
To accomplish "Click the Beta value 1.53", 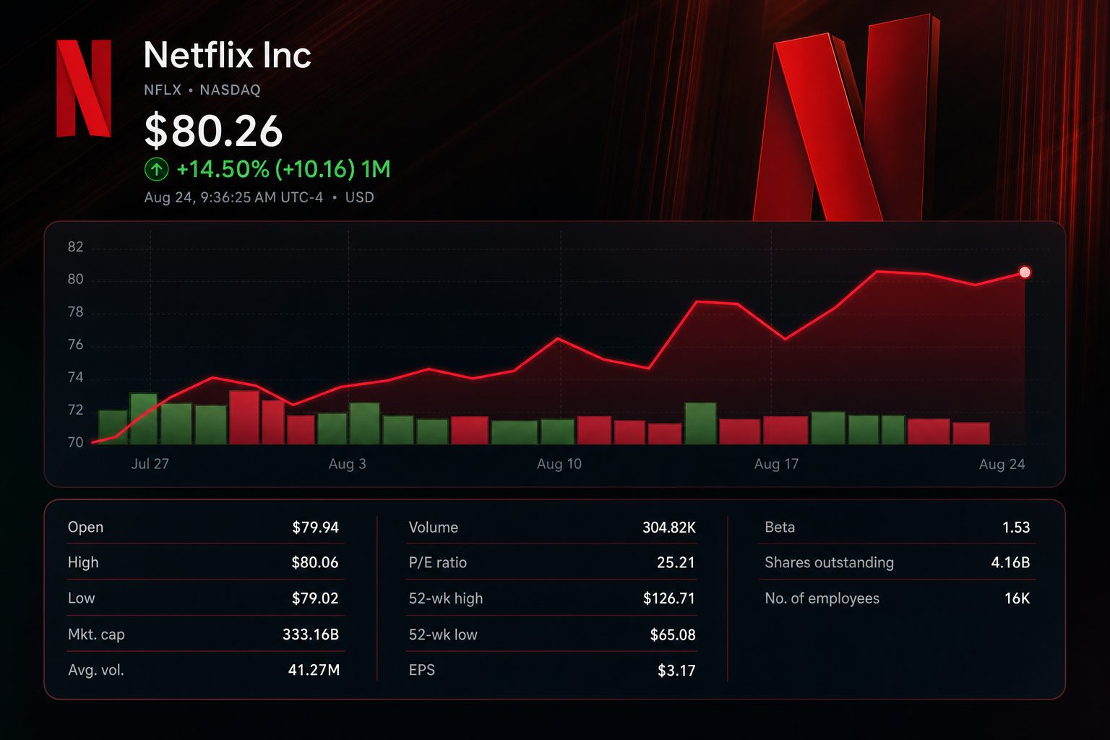I will coord(1016,528).
